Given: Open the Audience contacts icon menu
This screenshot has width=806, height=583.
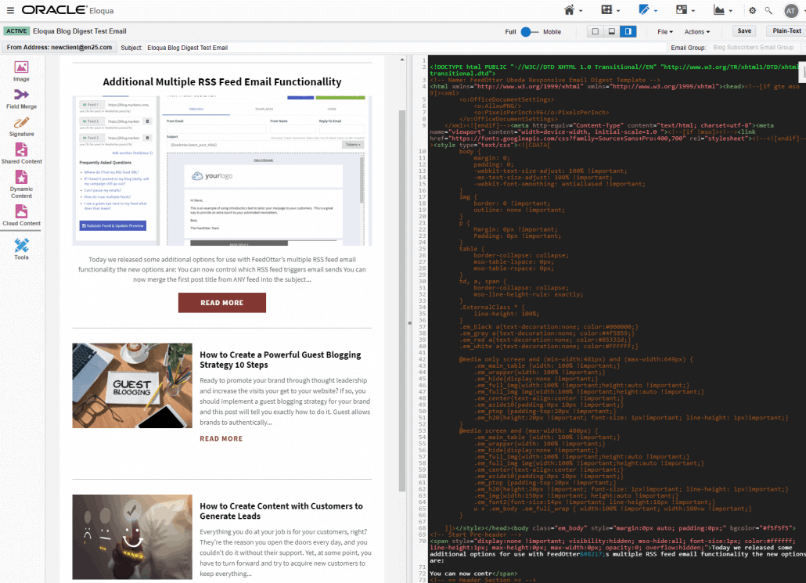Looking at the screenshot, I should (x=682, y=9).
